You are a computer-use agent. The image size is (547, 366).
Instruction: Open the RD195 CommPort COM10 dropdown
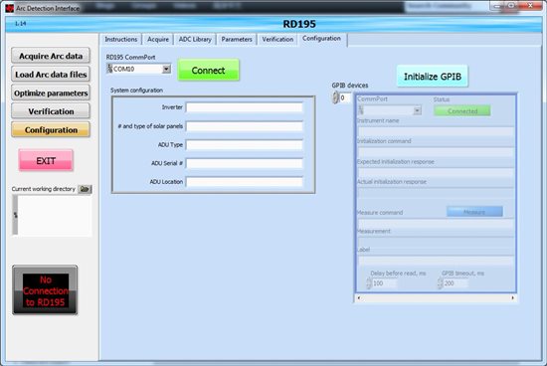(x=166, y=69)
